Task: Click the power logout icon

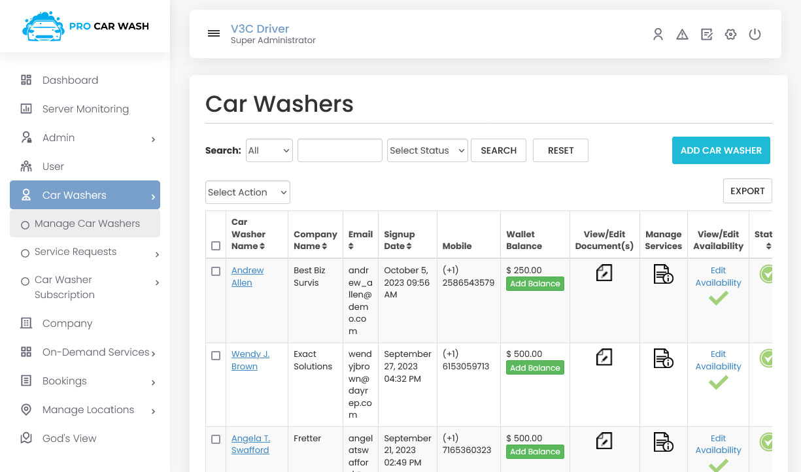Action: (x=755, y=35)
